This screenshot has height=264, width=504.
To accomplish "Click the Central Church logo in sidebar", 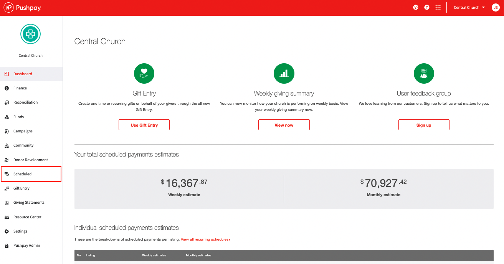I will click(30, 34).
